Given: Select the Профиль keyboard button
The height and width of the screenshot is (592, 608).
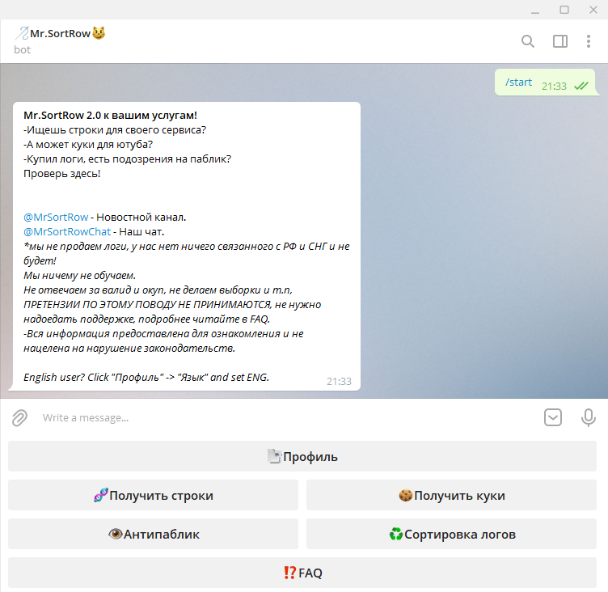Looking at the screenshot, I should click(302, 456).
